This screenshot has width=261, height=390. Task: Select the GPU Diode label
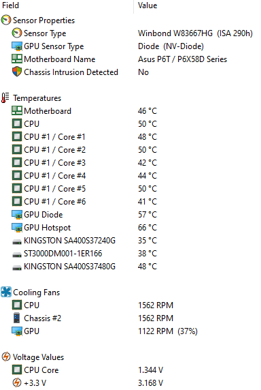pos(43,215)
